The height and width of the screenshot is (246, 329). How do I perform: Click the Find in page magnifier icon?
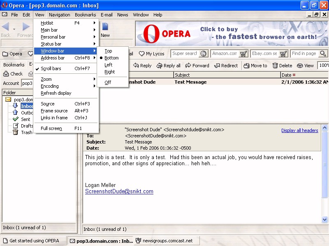pyautogui.click(x=323, y=54)
